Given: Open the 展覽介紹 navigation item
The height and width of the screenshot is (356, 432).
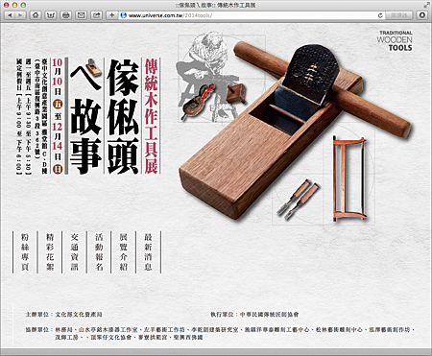Looking at the screenshot, I should pyautogui.click(x=124, y=252).
